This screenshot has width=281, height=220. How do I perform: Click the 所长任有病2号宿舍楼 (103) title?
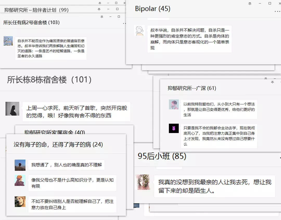pyautogui.click(x=31, y=22)
